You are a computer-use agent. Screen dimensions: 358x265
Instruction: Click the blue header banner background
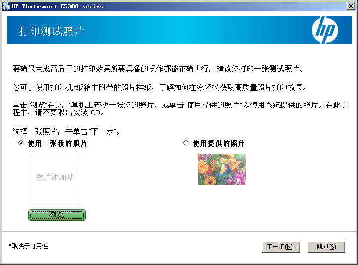(x=201, y=31)
